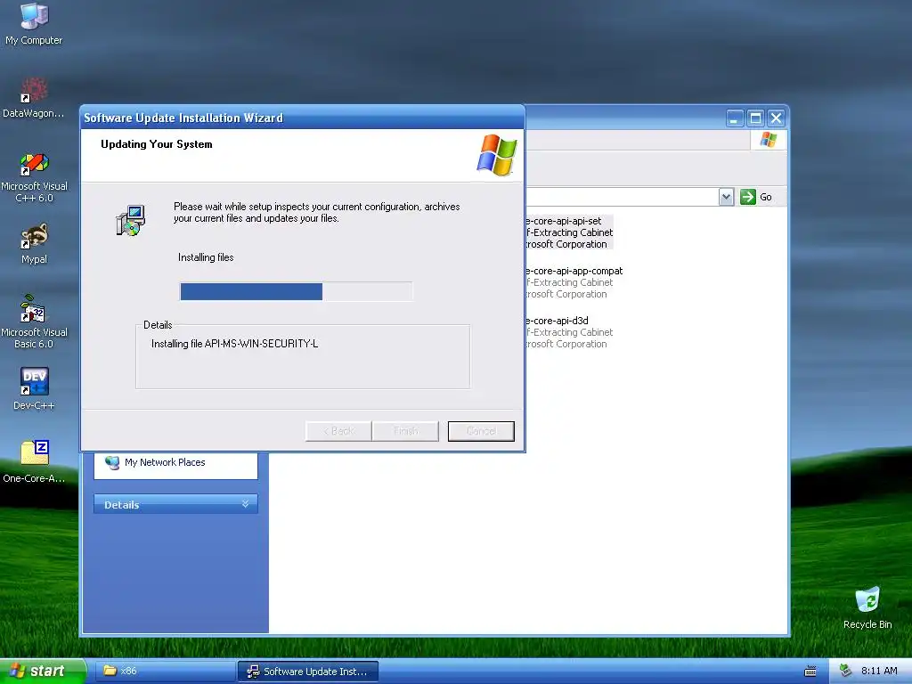912x684 pixels.
Task: Open the Explorer address bar dropdown
Action: pos(726,197)
